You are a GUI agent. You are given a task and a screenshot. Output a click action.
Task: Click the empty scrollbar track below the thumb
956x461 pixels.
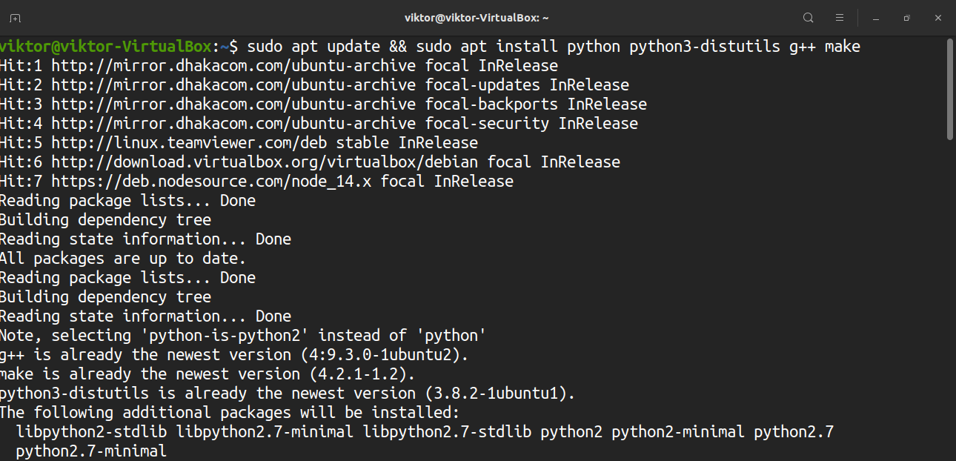950,296
